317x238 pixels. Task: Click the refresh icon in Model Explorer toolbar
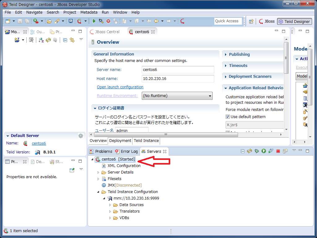click(48, 40)
